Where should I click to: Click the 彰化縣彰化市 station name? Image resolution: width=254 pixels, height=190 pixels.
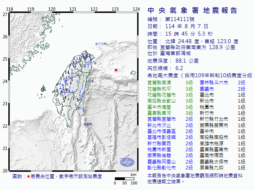(x=162, y=168)
